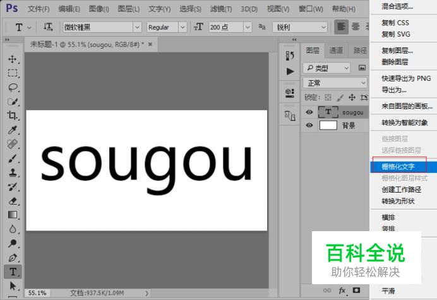Set center text alignment
This screenshot has width=437, height=300.
tap(356, 27)
